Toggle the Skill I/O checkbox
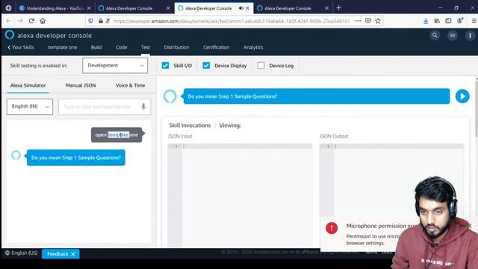Screen dimensions: 478x269 tap(165, 65)
